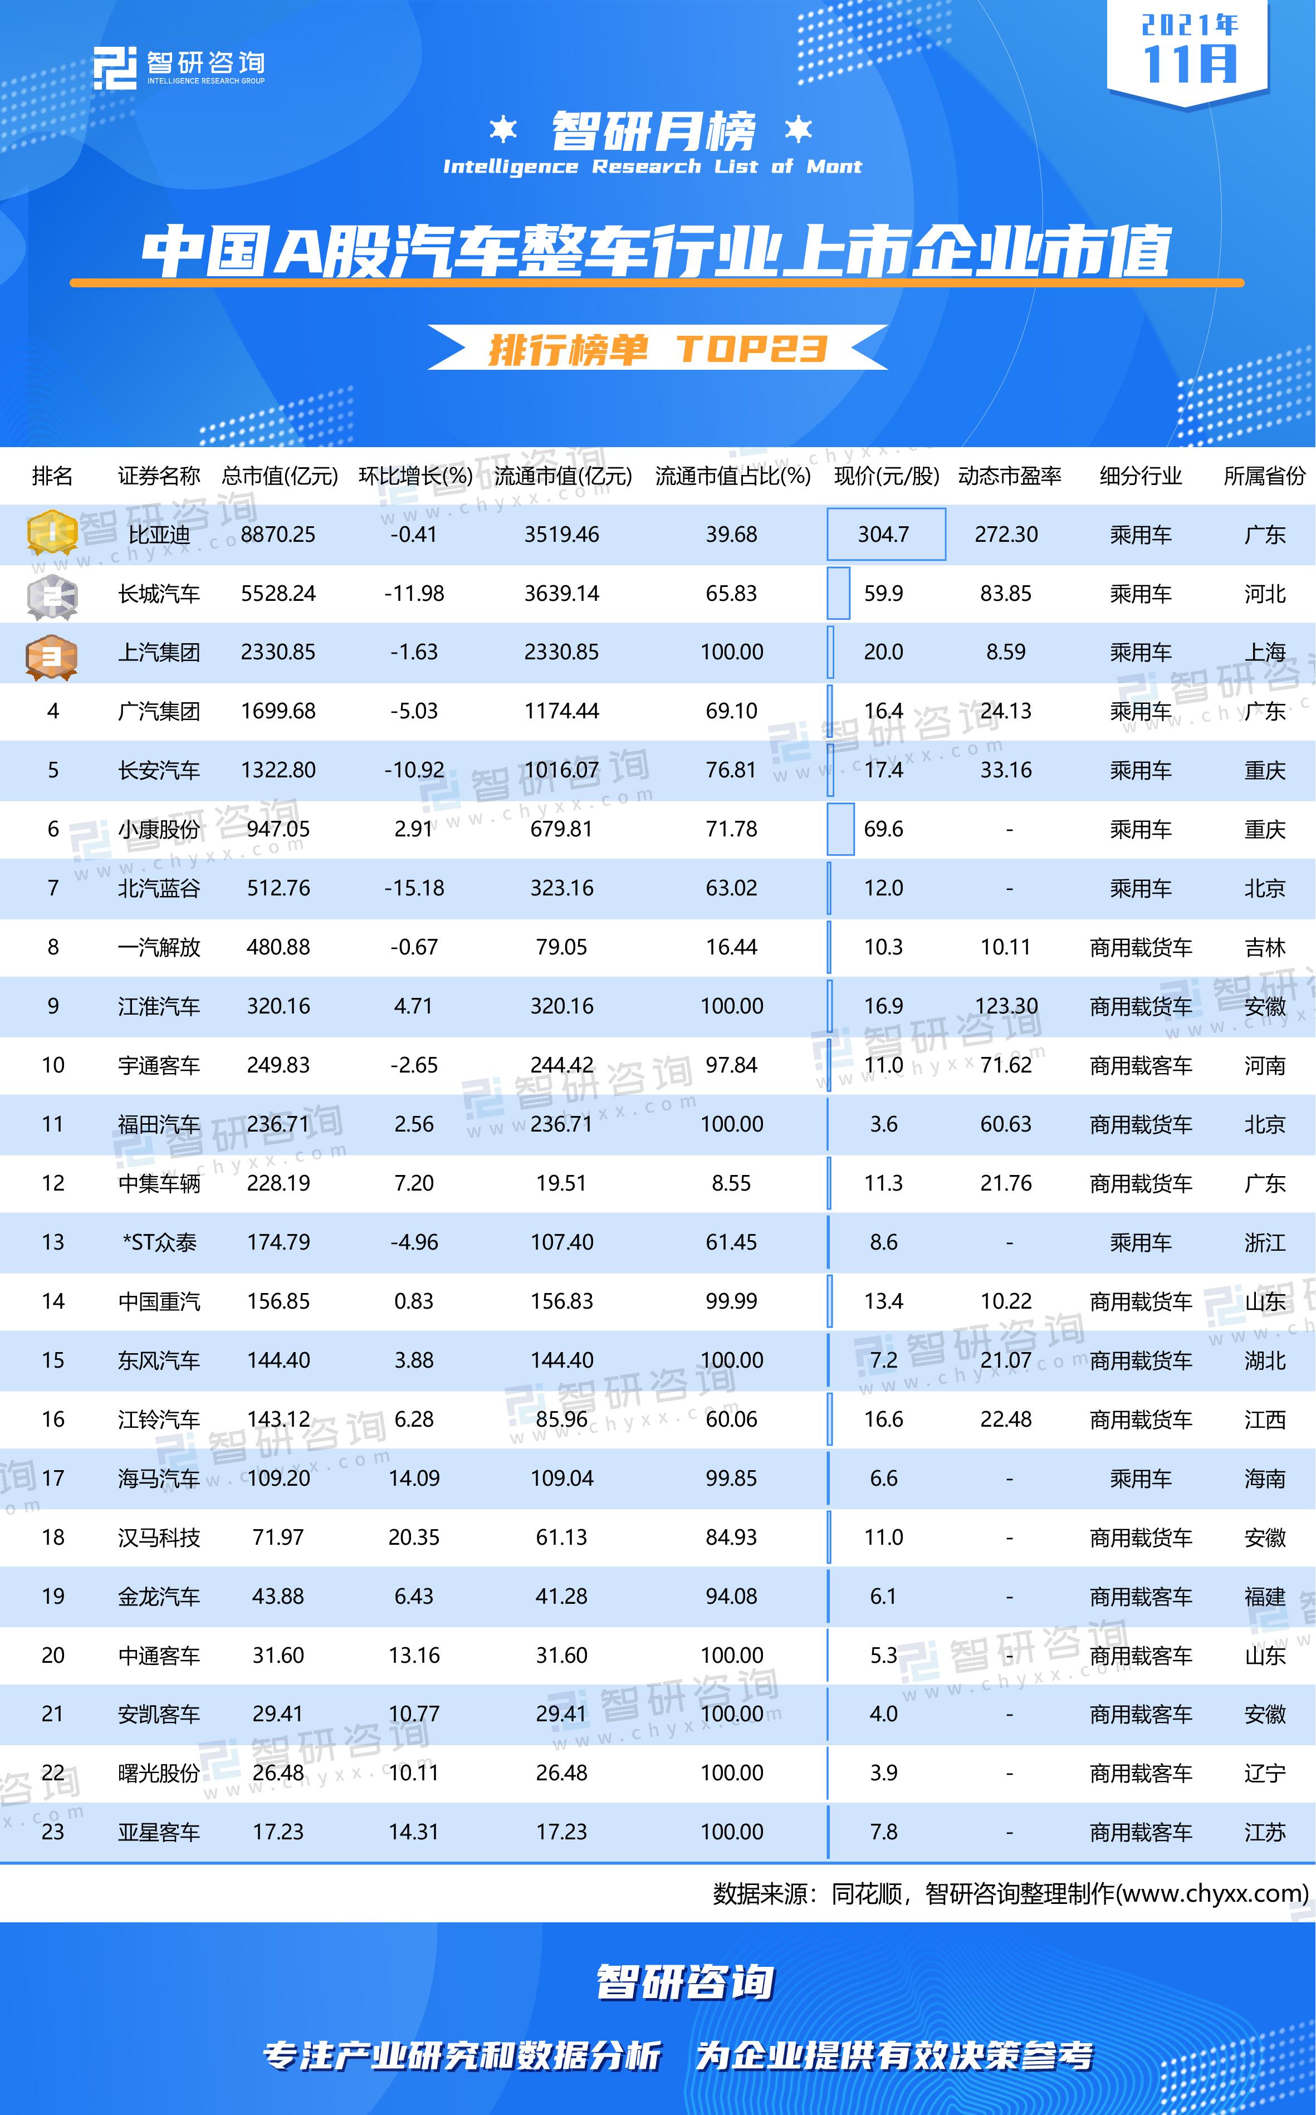Select the 福田汽车 company name
The image size is (1316, 2115).
159,1124
